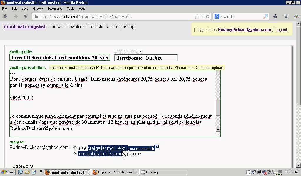Launch Internet Explorer from quick launch
The width and height of the screenshot is (301, 176).
tap(20, 172)
